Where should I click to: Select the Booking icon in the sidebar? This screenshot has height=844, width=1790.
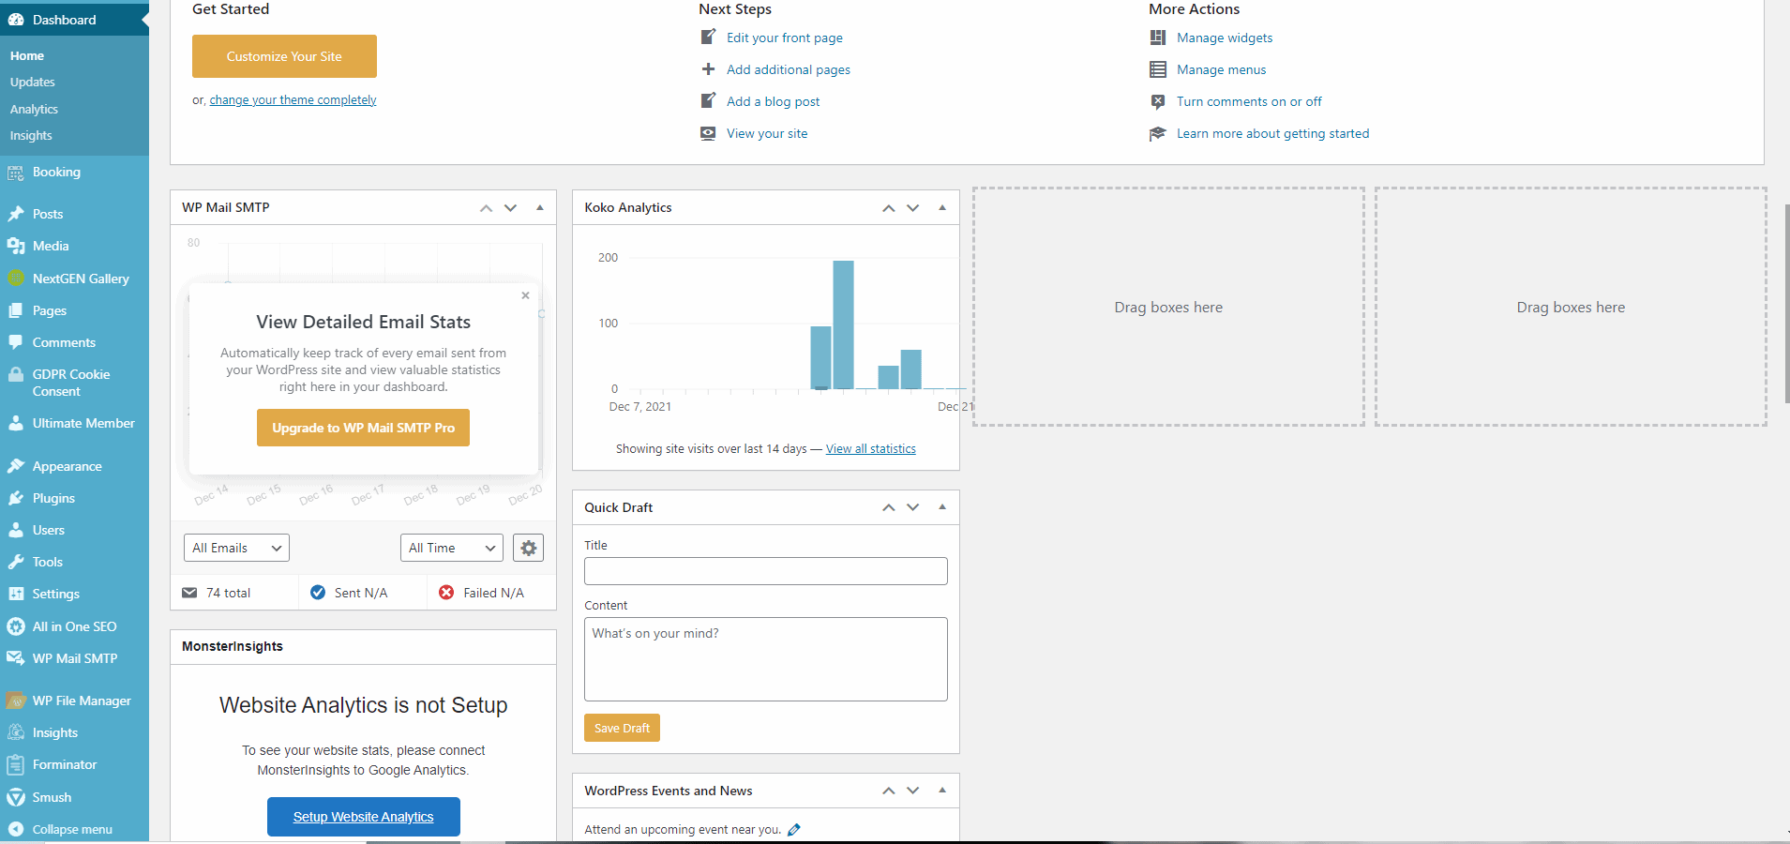pos(16,172)
